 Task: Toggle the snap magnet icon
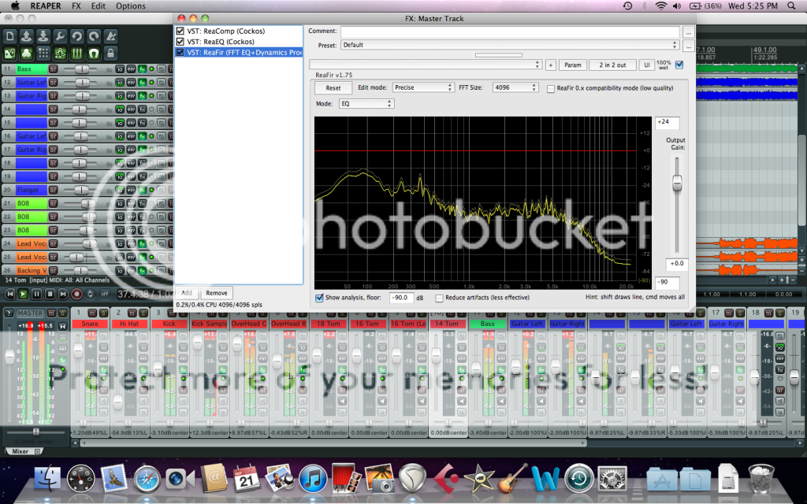[x=94, y=53]
